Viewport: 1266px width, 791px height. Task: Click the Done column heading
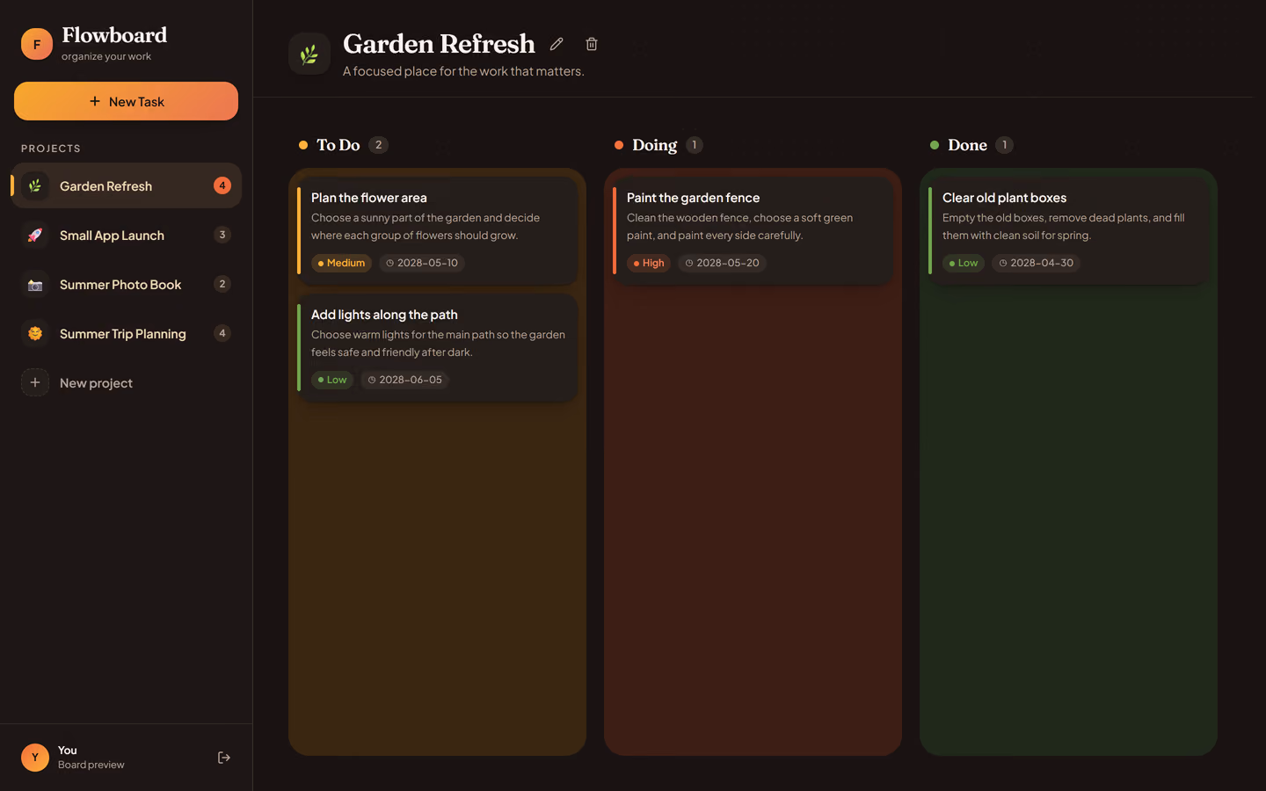[967, 145]
